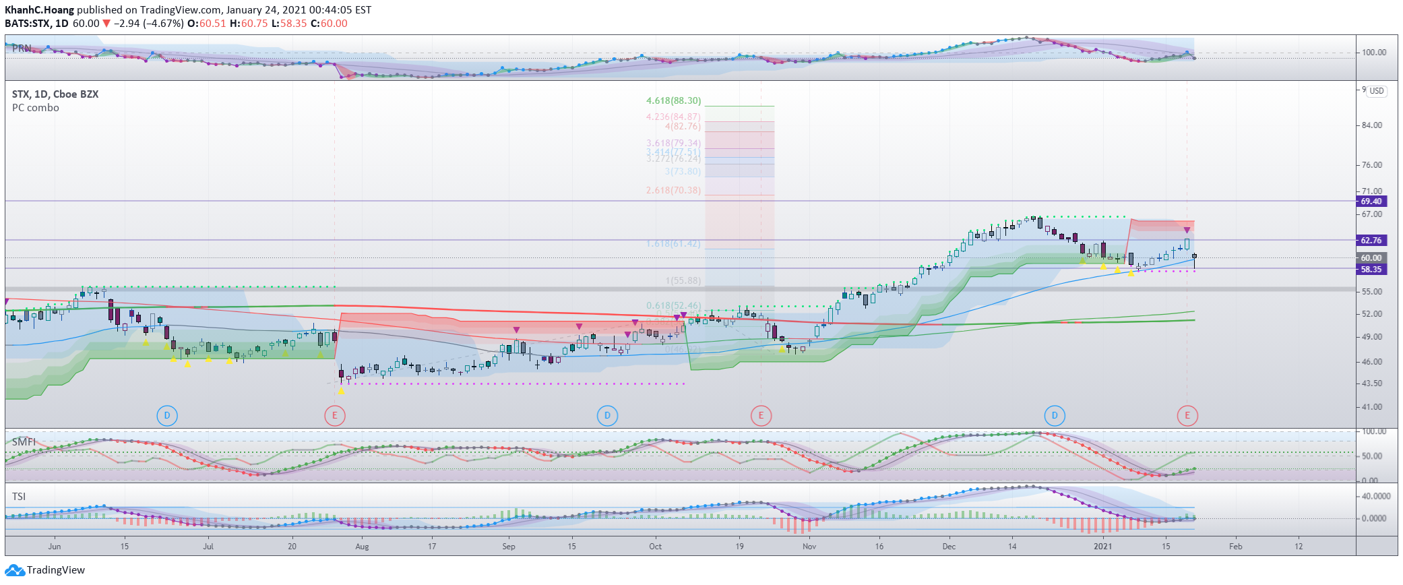Click the PC combo indicator label

pos(36,108)
